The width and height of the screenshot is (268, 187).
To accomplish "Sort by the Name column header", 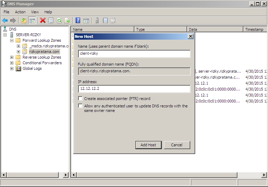I will [x=103, y=29].
